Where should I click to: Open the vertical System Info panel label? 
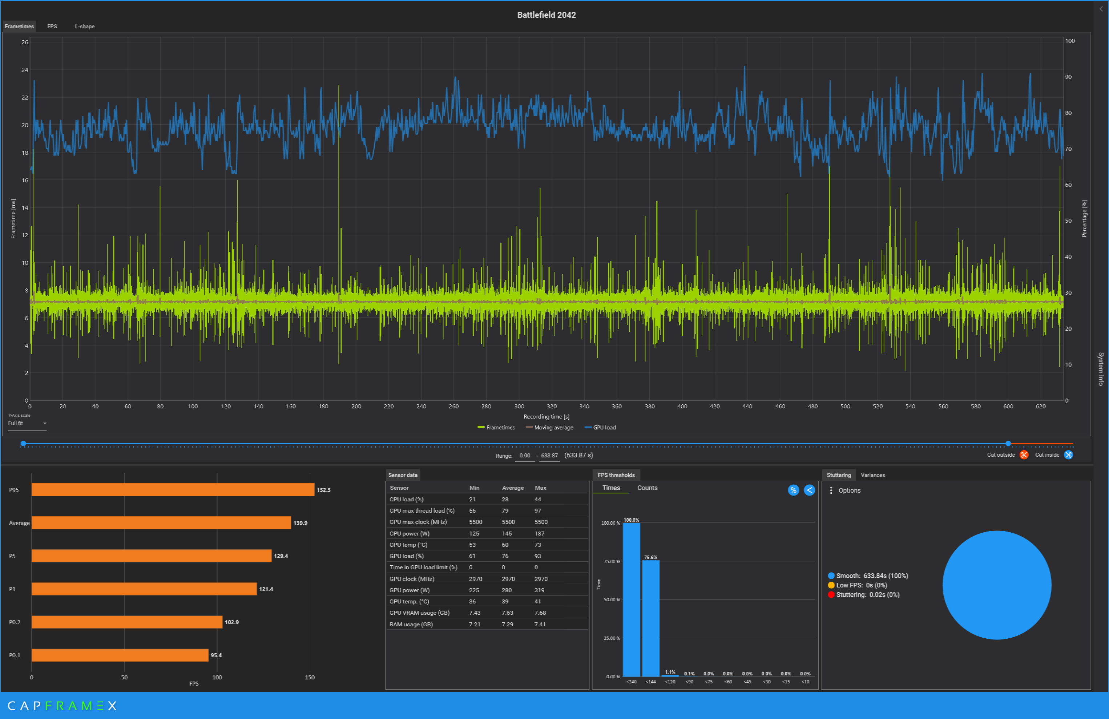(1101, 369)
